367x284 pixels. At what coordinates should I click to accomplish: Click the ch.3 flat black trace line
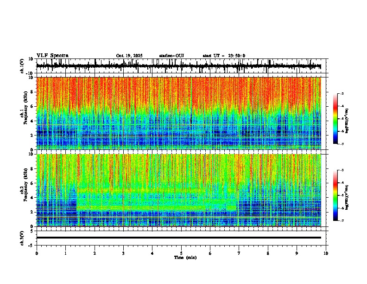pos(179,238)
